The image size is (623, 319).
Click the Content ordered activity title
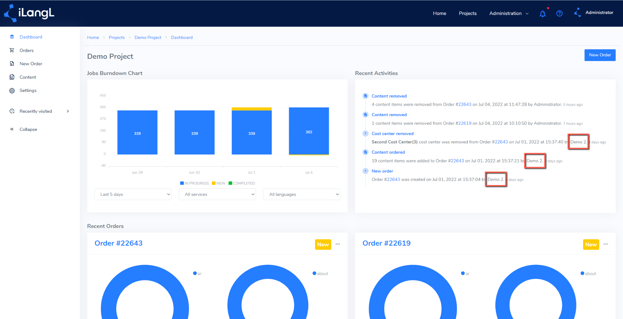[388, 152]
